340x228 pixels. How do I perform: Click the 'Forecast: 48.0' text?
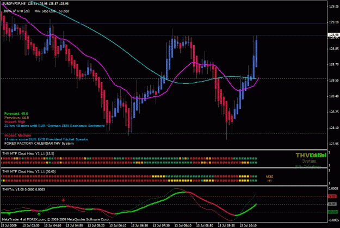click(16, 114)
